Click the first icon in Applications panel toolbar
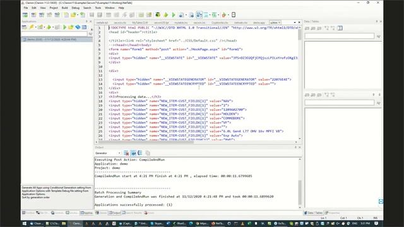This screenshot has width=404, height=227. click(x=24, y=27)
